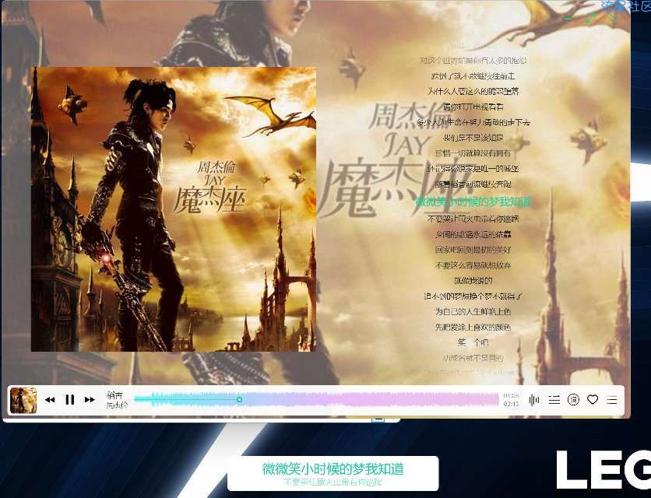
Task: Select lyric line 就像我说的
Action: click(473, 281)
